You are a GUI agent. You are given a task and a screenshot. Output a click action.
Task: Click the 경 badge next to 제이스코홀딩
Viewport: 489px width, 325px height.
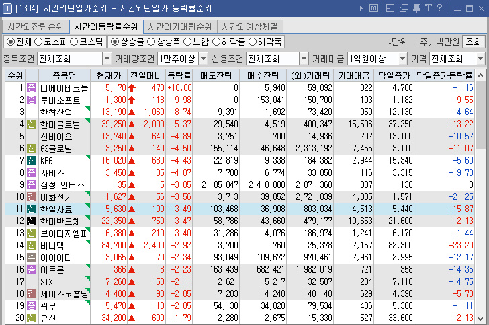click(31, 294)
